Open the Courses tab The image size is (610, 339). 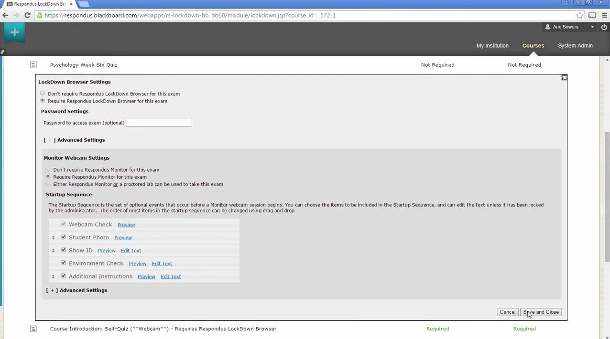click(533, 45)
